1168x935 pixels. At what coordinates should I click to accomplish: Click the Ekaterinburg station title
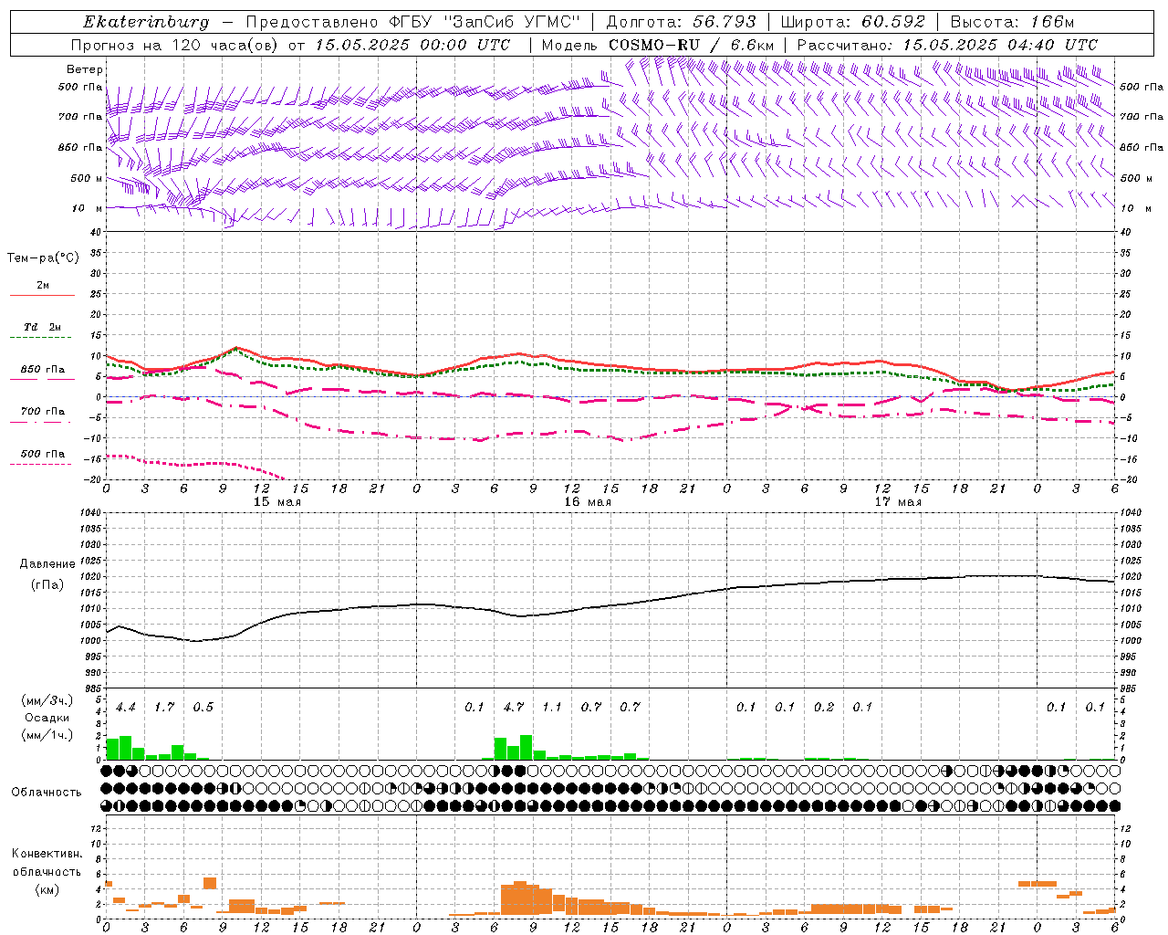click(x=146, y=22)
